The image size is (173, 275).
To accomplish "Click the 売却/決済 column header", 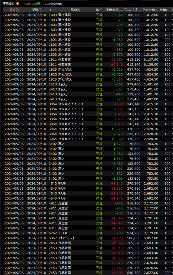I will 132,10.
